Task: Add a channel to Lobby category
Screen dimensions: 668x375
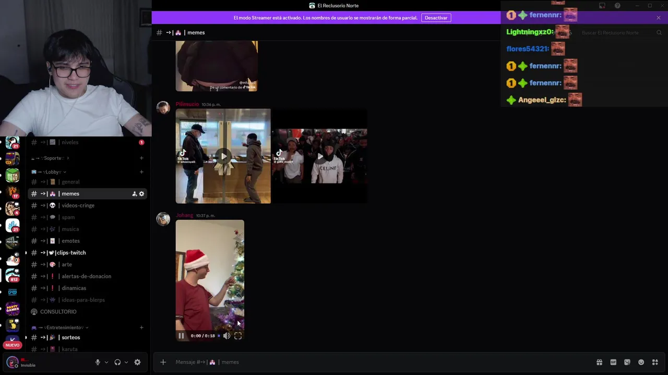Action: (x=141, y=172)
